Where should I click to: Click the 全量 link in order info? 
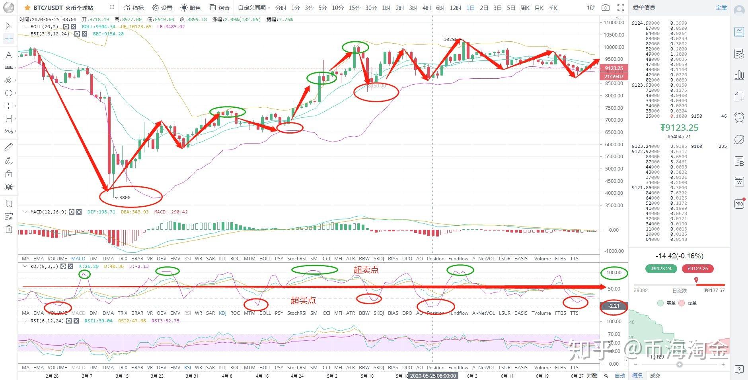[721, 8]
